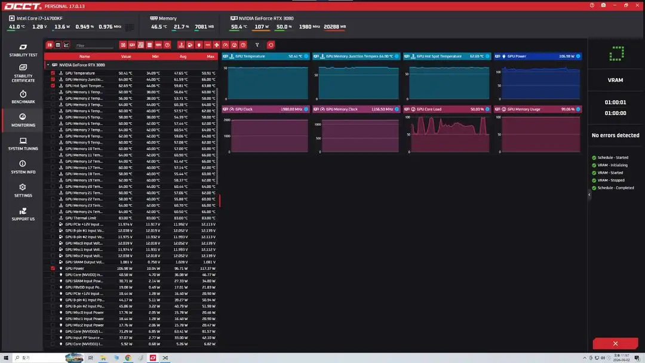
Task: Toggle the storage hardware filter icon
Action: [149, 45]
